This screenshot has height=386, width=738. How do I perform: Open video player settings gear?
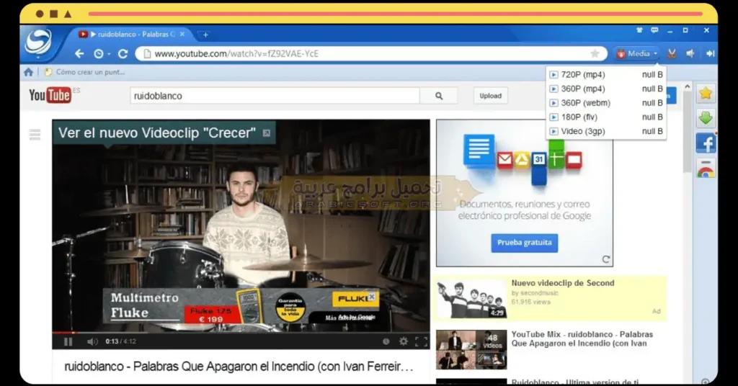[x=404, y=341]
